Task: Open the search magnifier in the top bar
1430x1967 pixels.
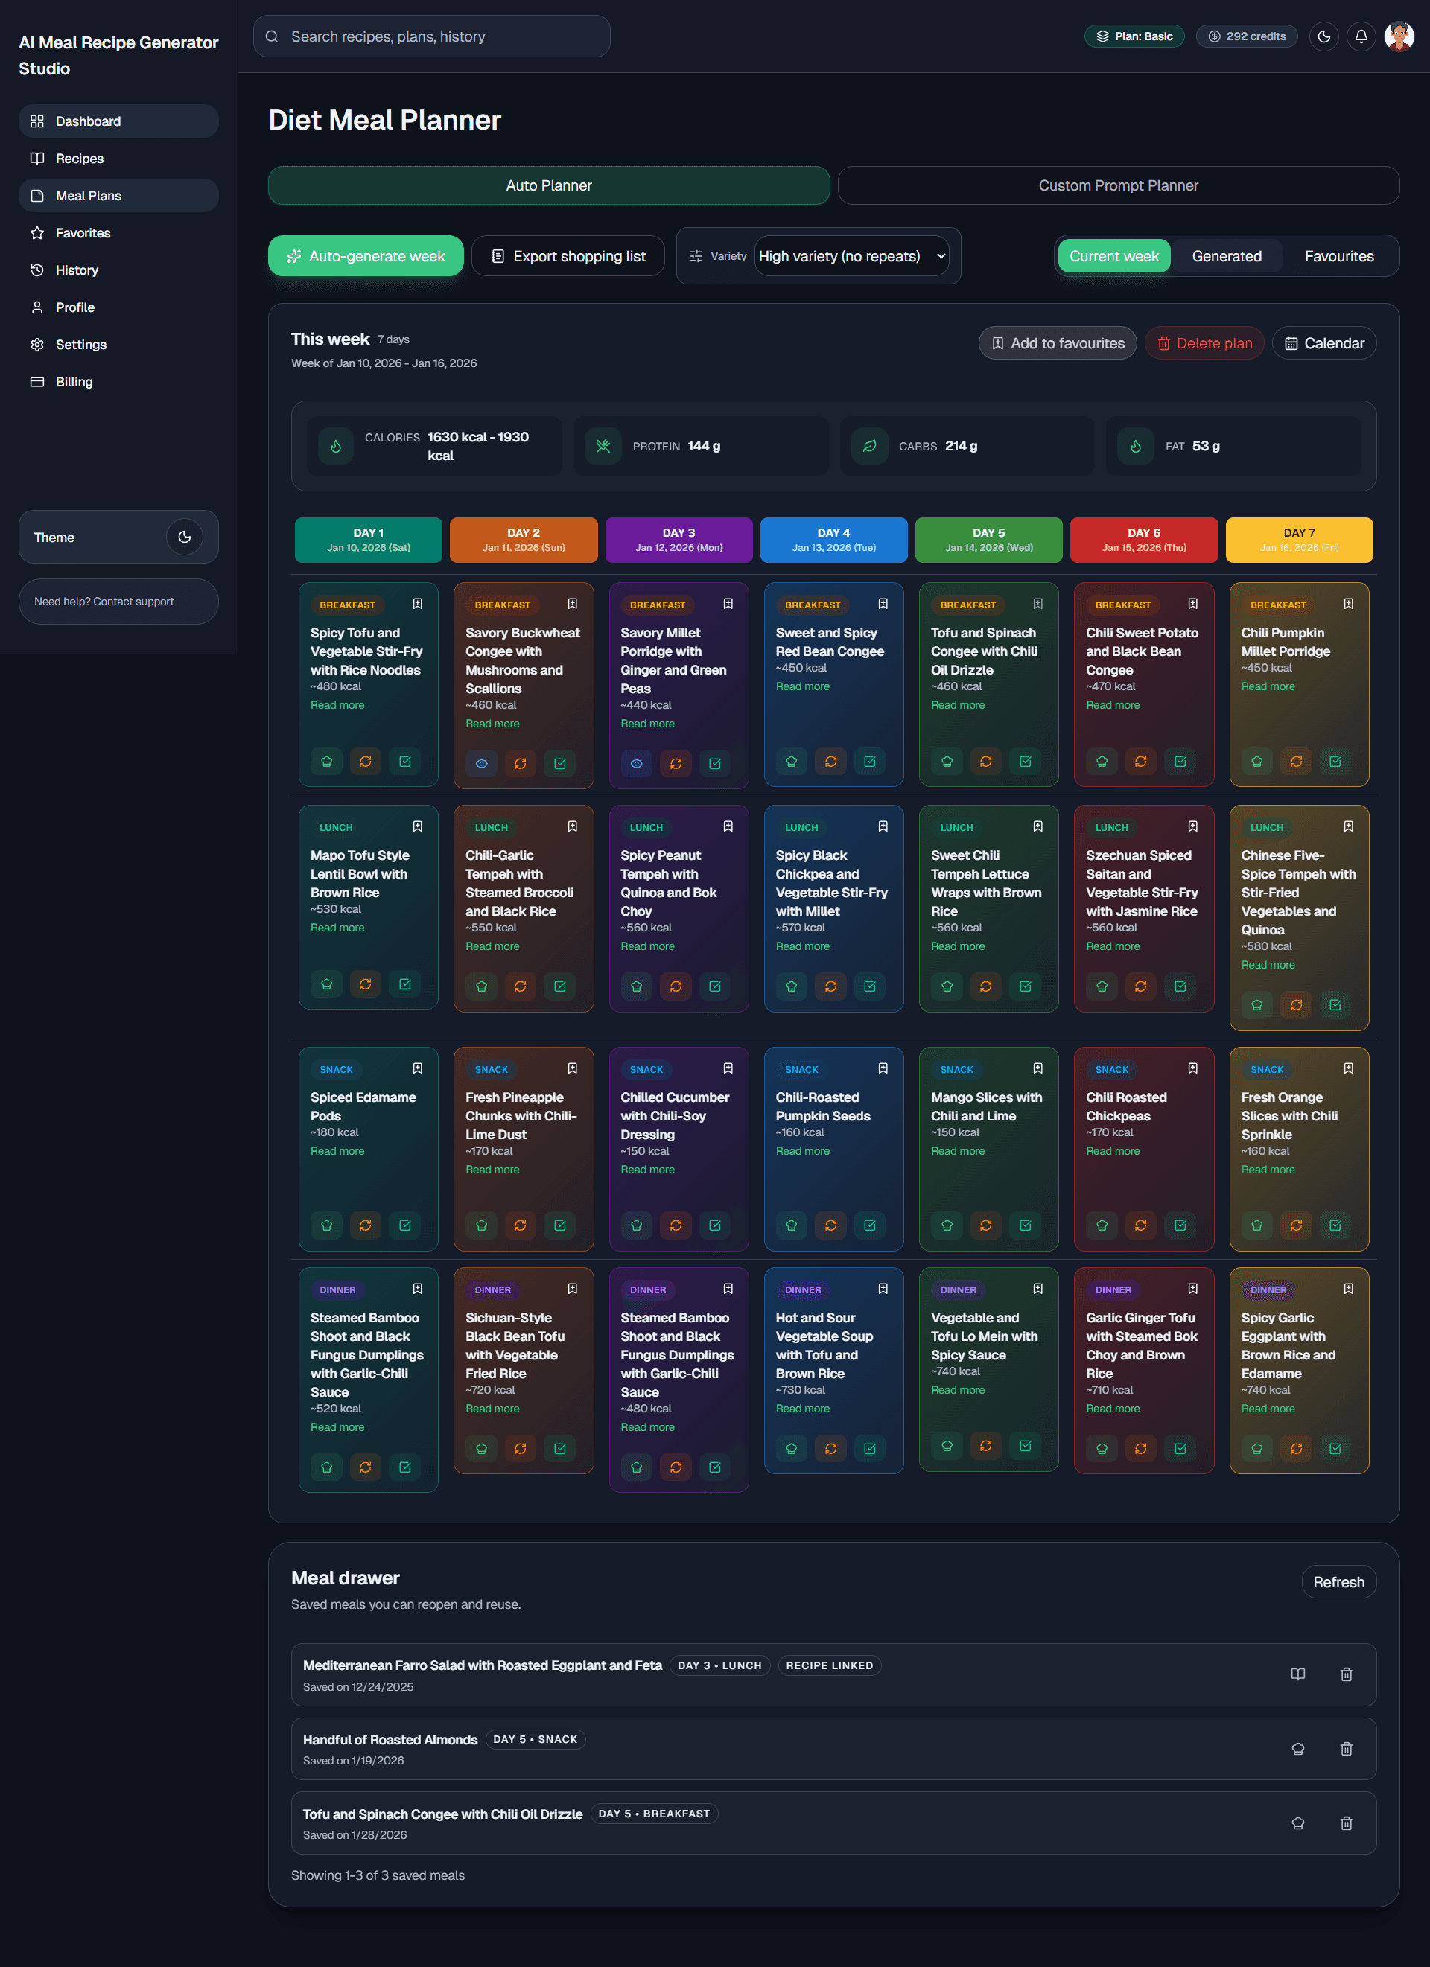Action: click(x=272, y=36)
